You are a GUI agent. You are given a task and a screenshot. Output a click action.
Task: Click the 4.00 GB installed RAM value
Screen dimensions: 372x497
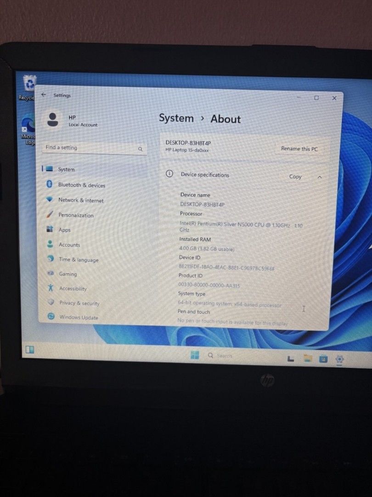pos(207,249)
